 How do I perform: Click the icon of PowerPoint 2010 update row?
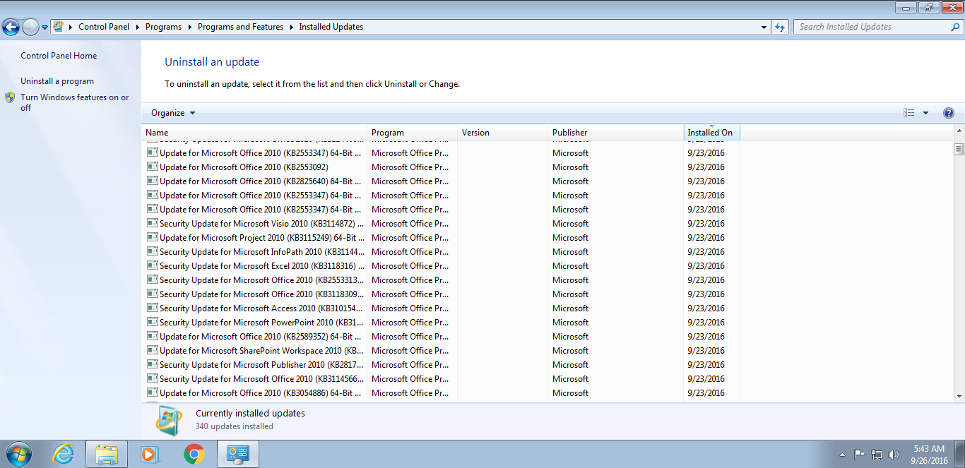pyautogui.click(x=152, y=322)
